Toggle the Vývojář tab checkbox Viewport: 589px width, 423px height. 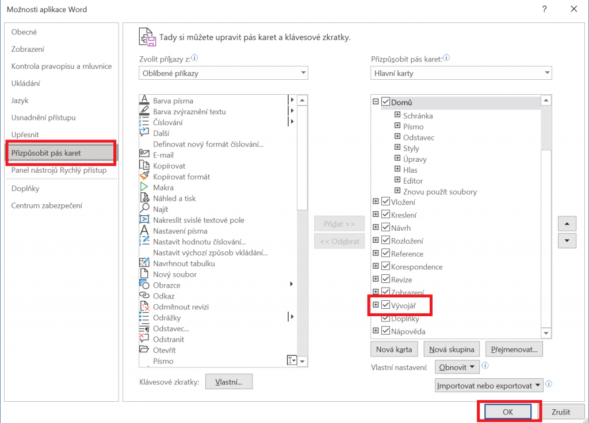pos(386,305)
